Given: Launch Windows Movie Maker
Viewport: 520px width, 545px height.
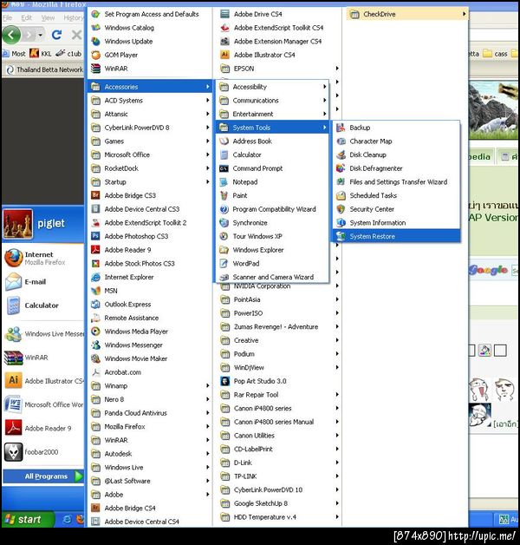Looking at the screenshot, I should click(x=150, y=358).
